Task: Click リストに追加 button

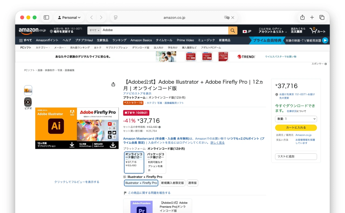Action: click(x=296, y=157)
